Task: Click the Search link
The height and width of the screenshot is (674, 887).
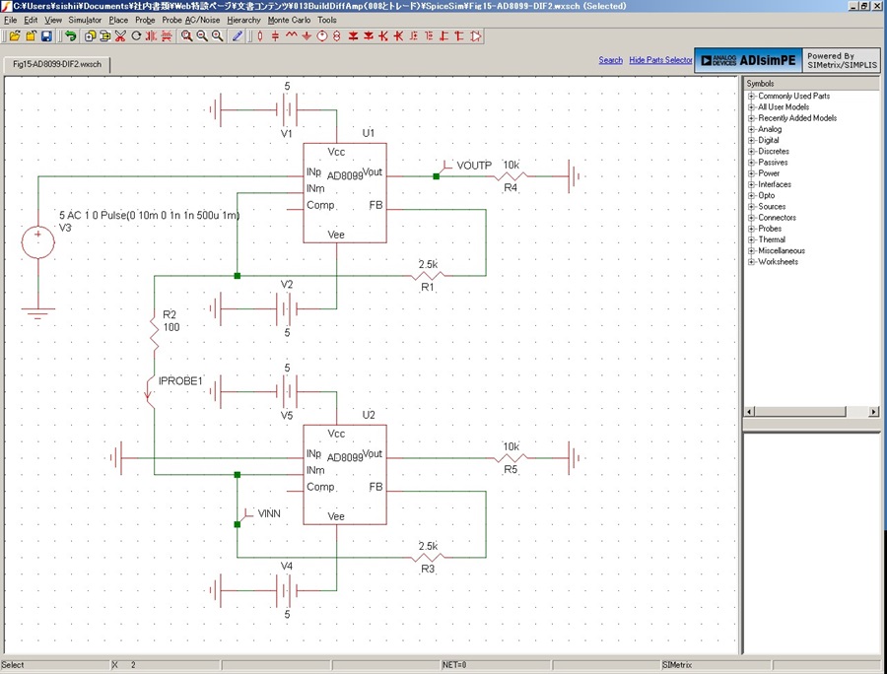Action: click(610, 60)
